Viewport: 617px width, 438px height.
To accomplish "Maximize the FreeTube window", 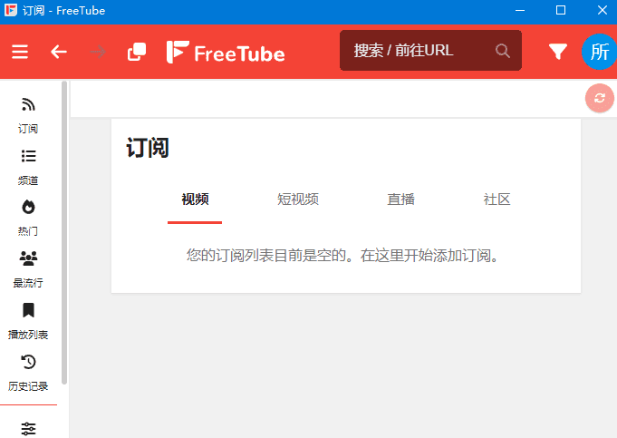I will click(x=561, y=10).
